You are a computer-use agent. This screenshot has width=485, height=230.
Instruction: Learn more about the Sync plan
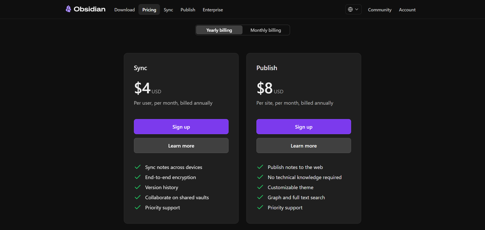181,146
